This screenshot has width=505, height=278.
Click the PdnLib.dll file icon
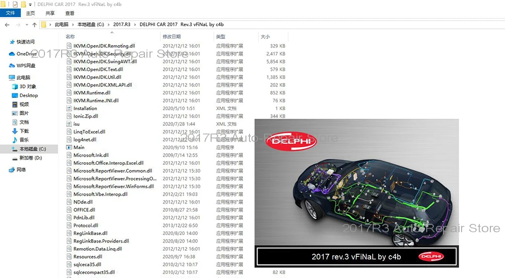click(69, 217)
